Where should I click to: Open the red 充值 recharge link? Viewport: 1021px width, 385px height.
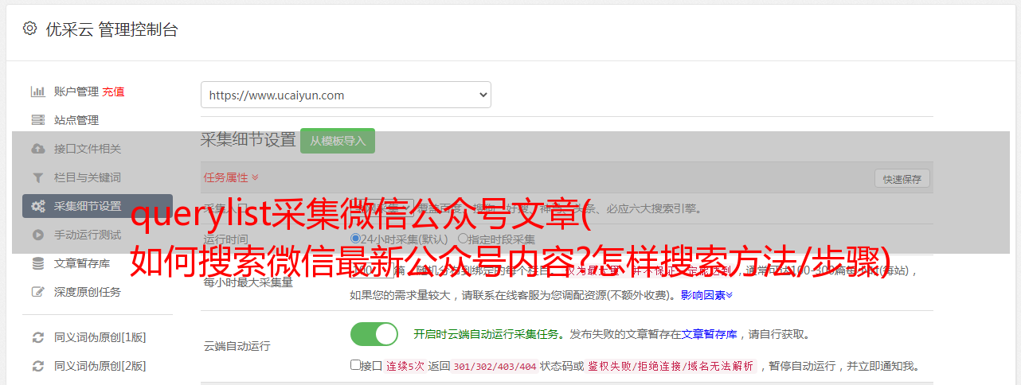[x=113, y=91]
